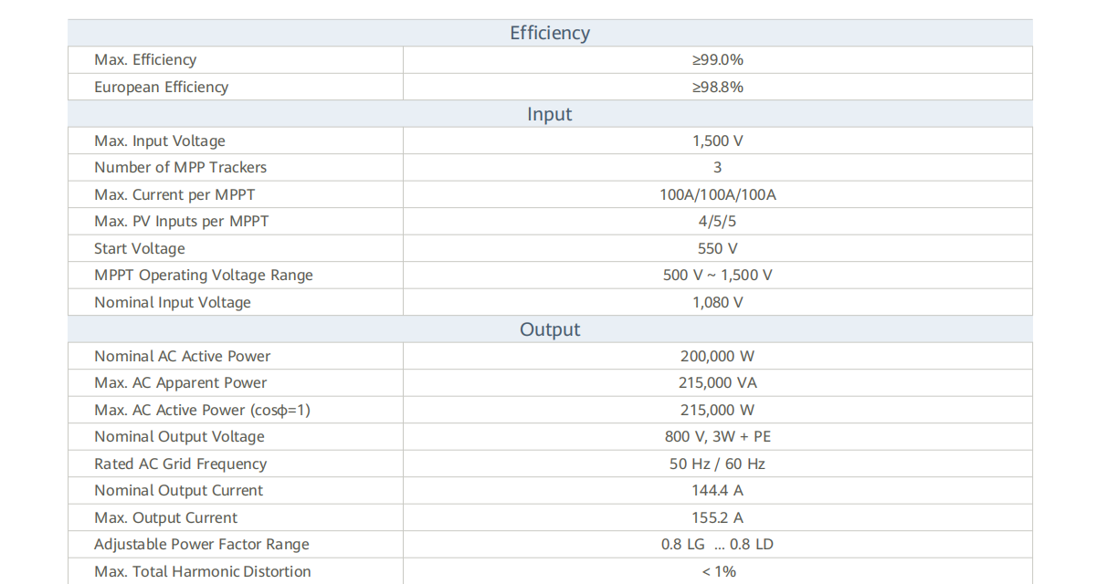This screenshot has width=1097, height=584.
Task: Click the 4/5/5 PV inputs value
Action: pos(717,222)
